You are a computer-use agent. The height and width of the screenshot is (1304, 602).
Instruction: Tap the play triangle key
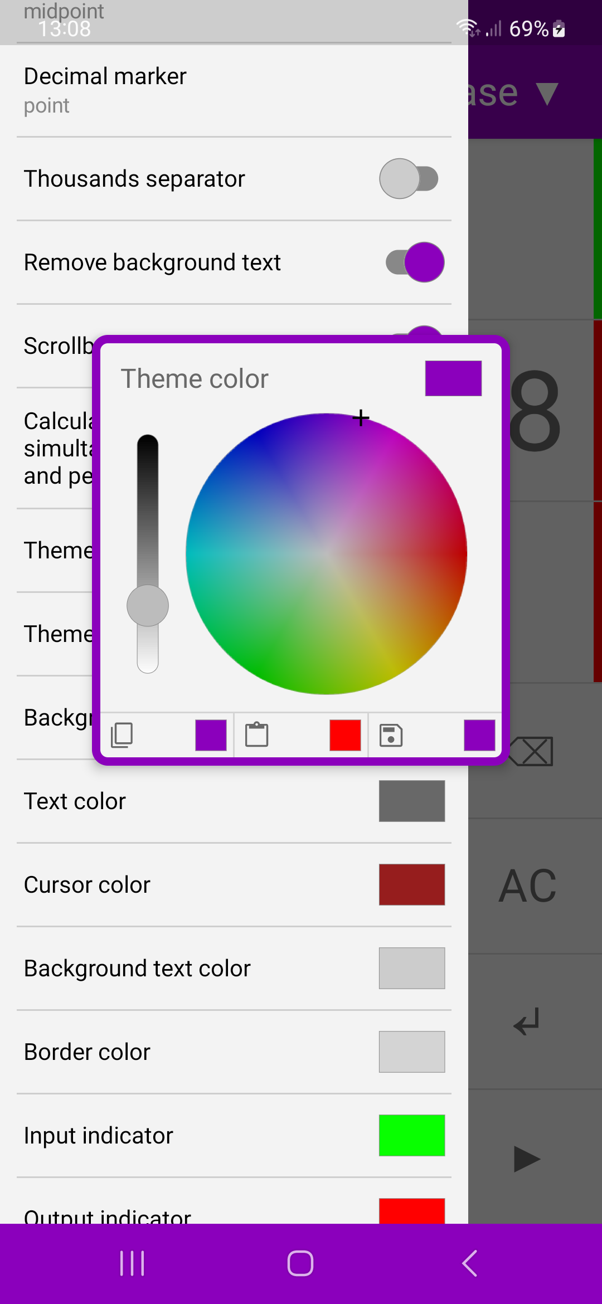point(527,1159)
